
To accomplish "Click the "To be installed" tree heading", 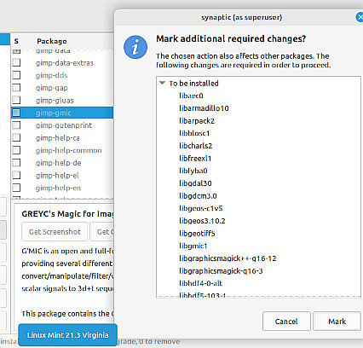I will coord(193,84).
